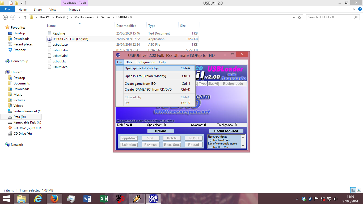Open the Windows Start button

click(x=7, y=198)
